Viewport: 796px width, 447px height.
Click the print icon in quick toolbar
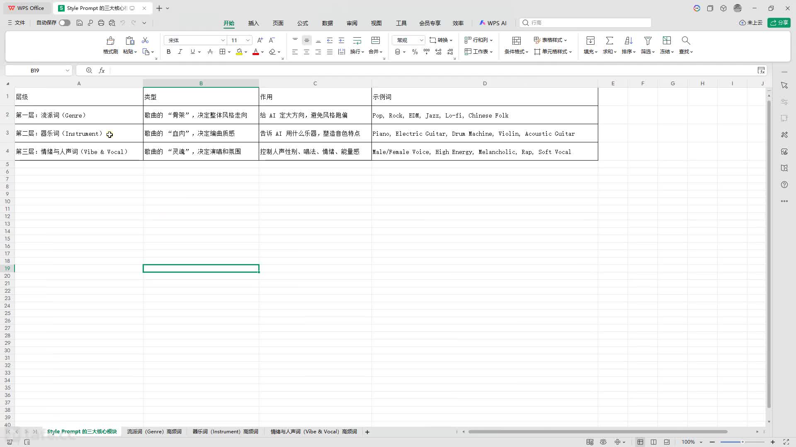click(101, 23)
